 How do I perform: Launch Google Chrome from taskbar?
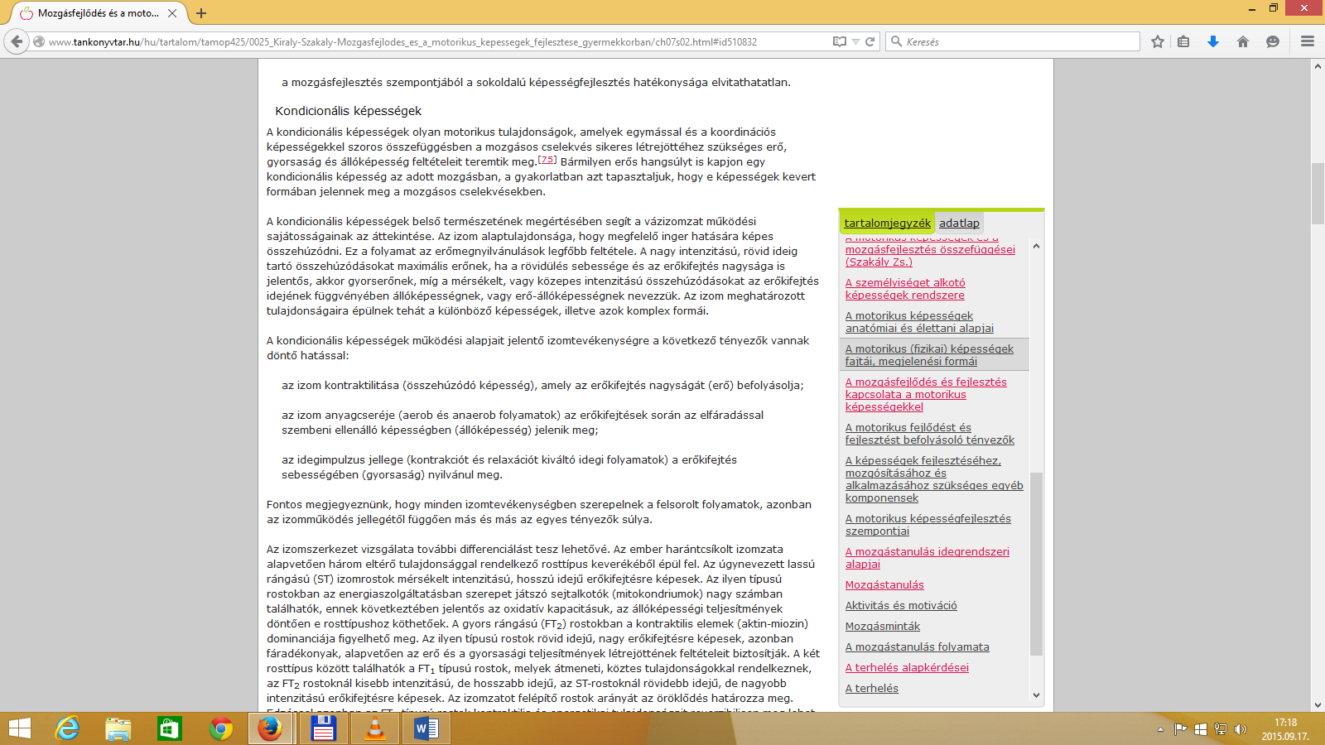tap(221, 728)
